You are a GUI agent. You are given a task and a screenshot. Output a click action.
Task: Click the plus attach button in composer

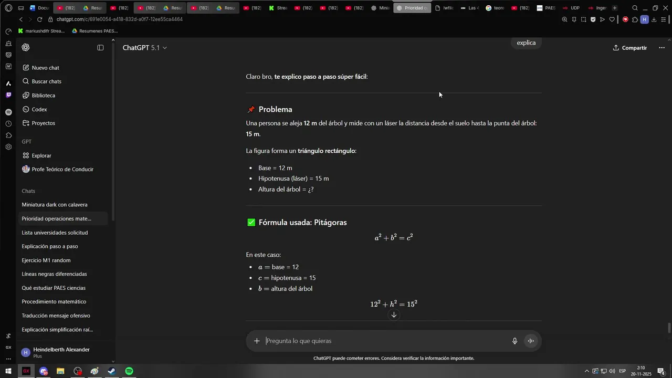point(257,341)
